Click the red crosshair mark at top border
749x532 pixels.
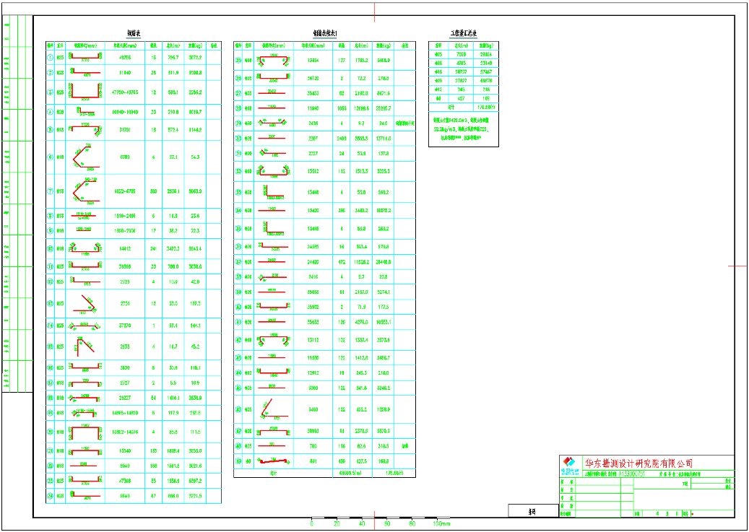point(374,12)
